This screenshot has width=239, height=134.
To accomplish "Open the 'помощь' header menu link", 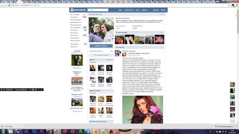I will (x=156, y=10).
